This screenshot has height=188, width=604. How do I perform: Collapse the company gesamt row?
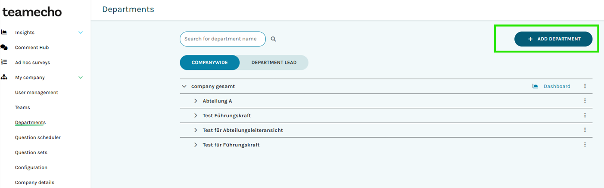pos(184,86)
